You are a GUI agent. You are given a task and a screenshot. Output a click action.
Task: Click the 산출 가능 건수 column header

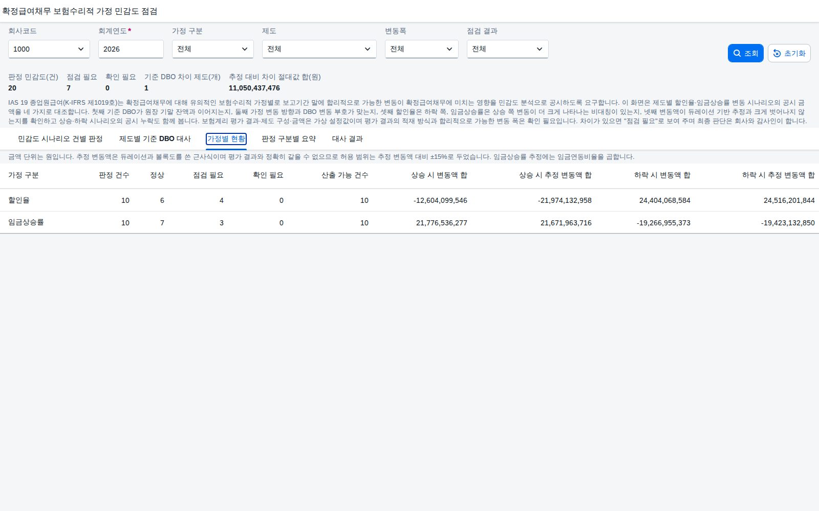[345, 175]
